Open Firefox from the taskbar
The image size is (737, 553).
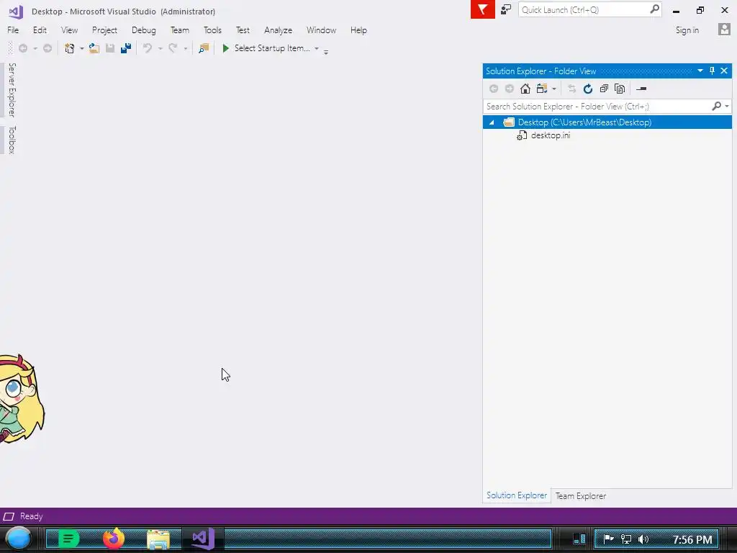[113, 539]
